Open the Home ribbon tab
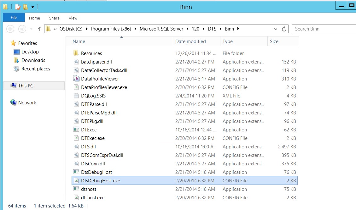The width and height of the screenshot is (356, 210). [x=34, y=18]
